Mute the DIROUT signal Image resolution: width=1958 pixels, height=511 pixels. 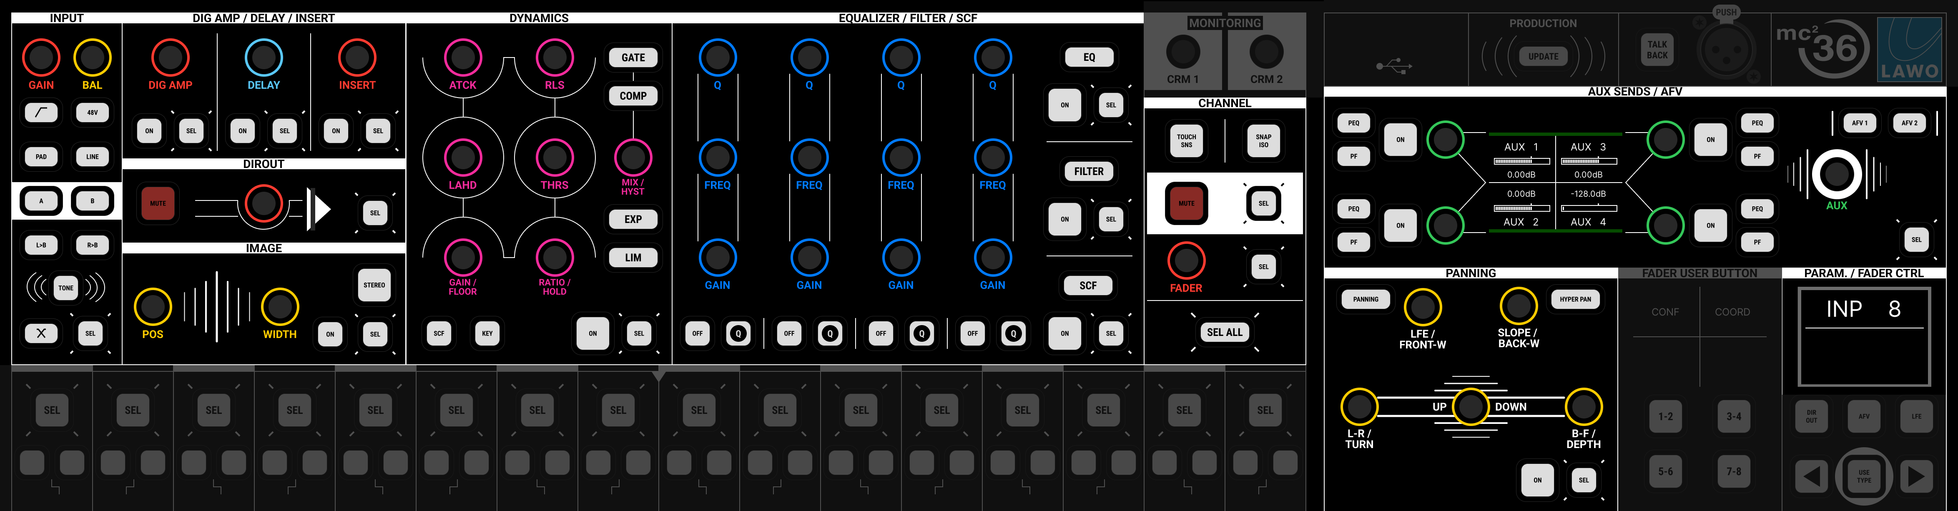tap(157, 203)
